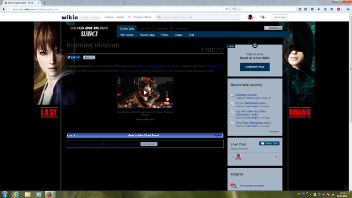Open the Chat link in navigation

pos(191,35)
